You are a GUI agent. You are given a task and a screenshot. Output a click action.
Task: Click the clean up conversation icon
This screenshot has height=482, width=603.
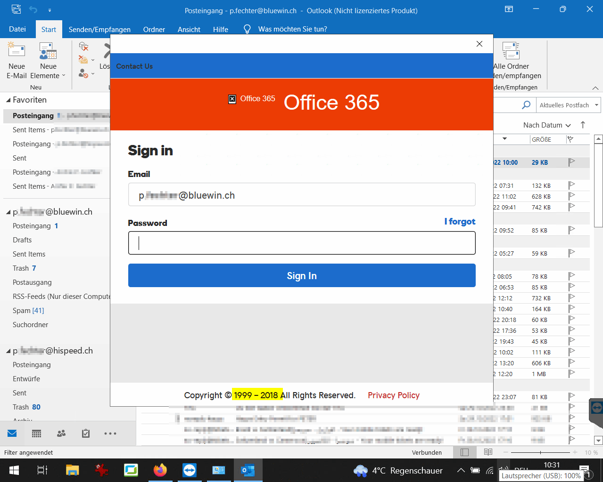(83, 59)
